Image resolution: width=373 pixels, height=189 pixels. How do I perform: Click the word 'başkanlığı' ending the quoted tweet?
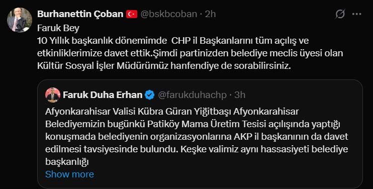(x=67, y=162)
